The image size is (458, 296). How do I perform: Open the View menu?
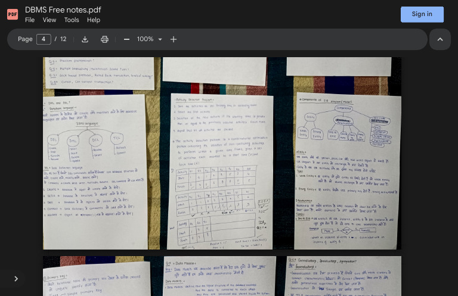49,20
